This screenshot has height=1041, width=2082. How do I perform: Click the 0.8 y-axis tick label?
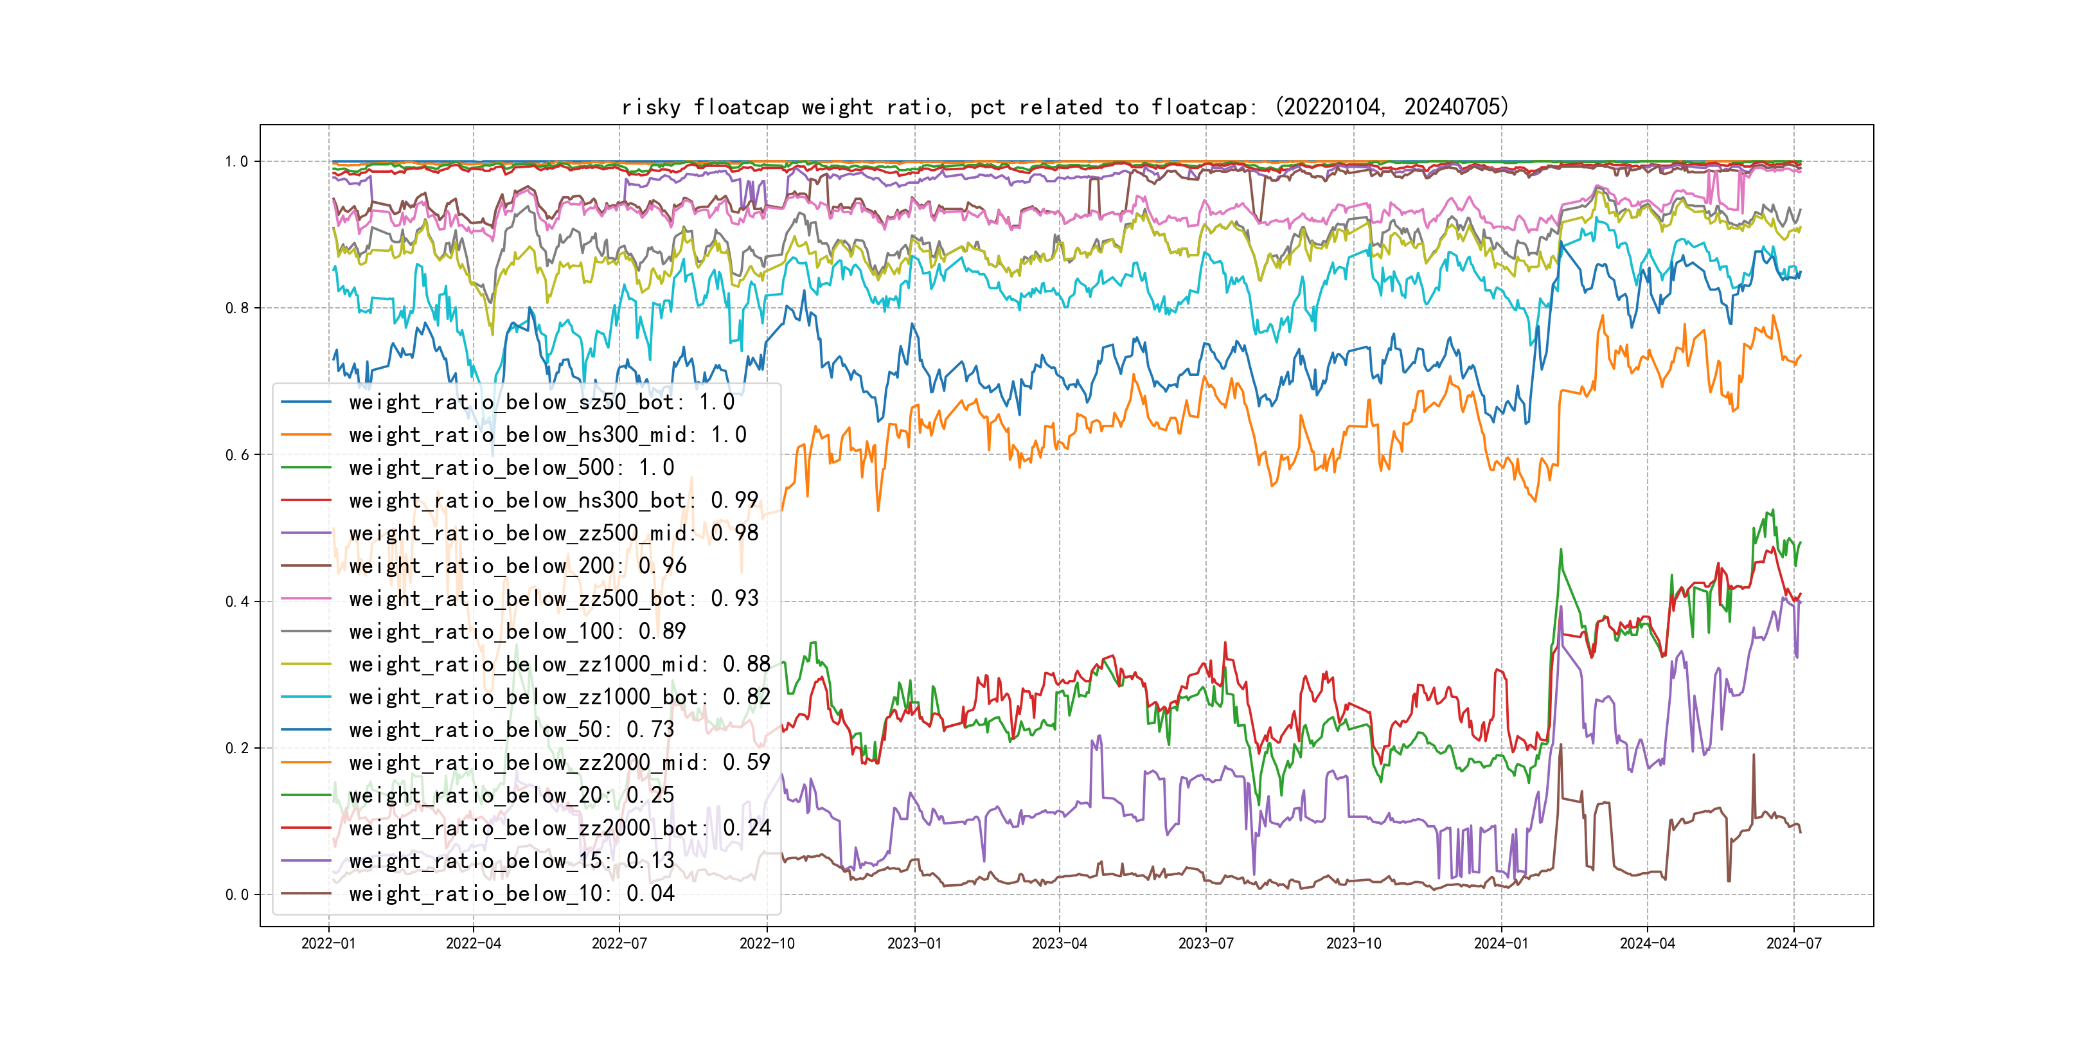click(x=237, y=308)
